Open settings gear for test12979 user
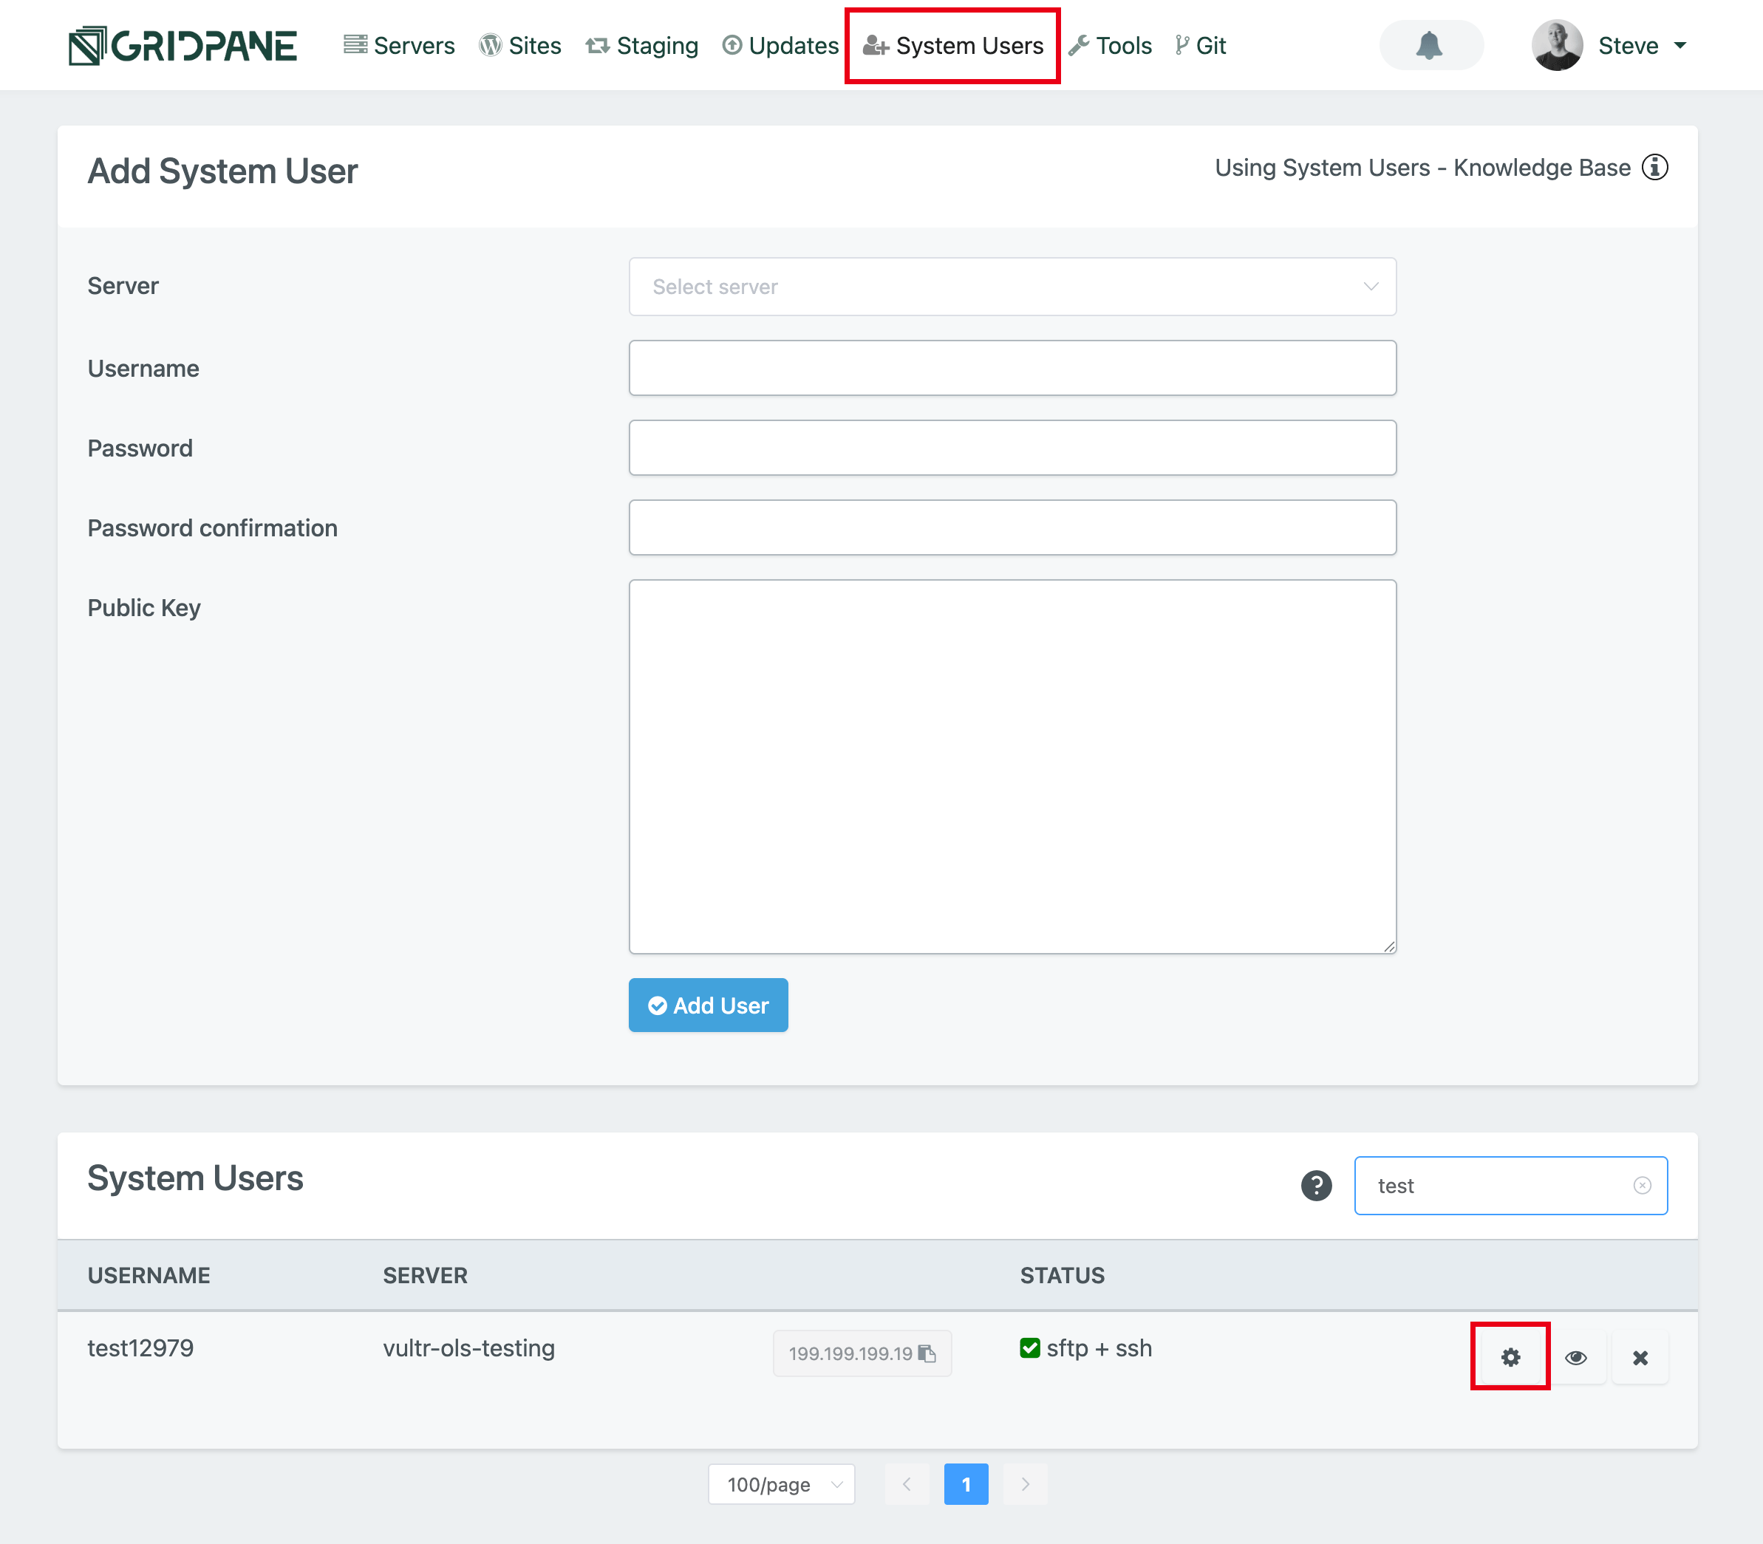This screenshot has width=1763, height=1544. click(x=1510, y=1358)
